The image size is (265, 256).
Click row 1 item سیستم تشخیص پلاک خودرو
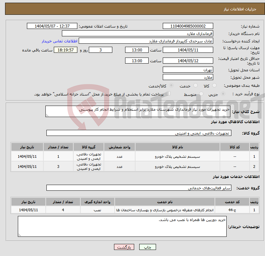(x=178, y=156)
